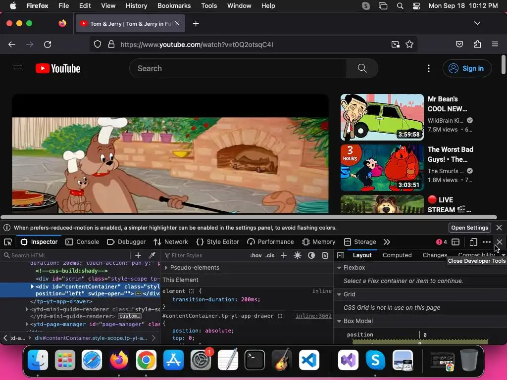Click the YouTube search box
Viewport: 507px width, 380px height.
coord(238,68)
